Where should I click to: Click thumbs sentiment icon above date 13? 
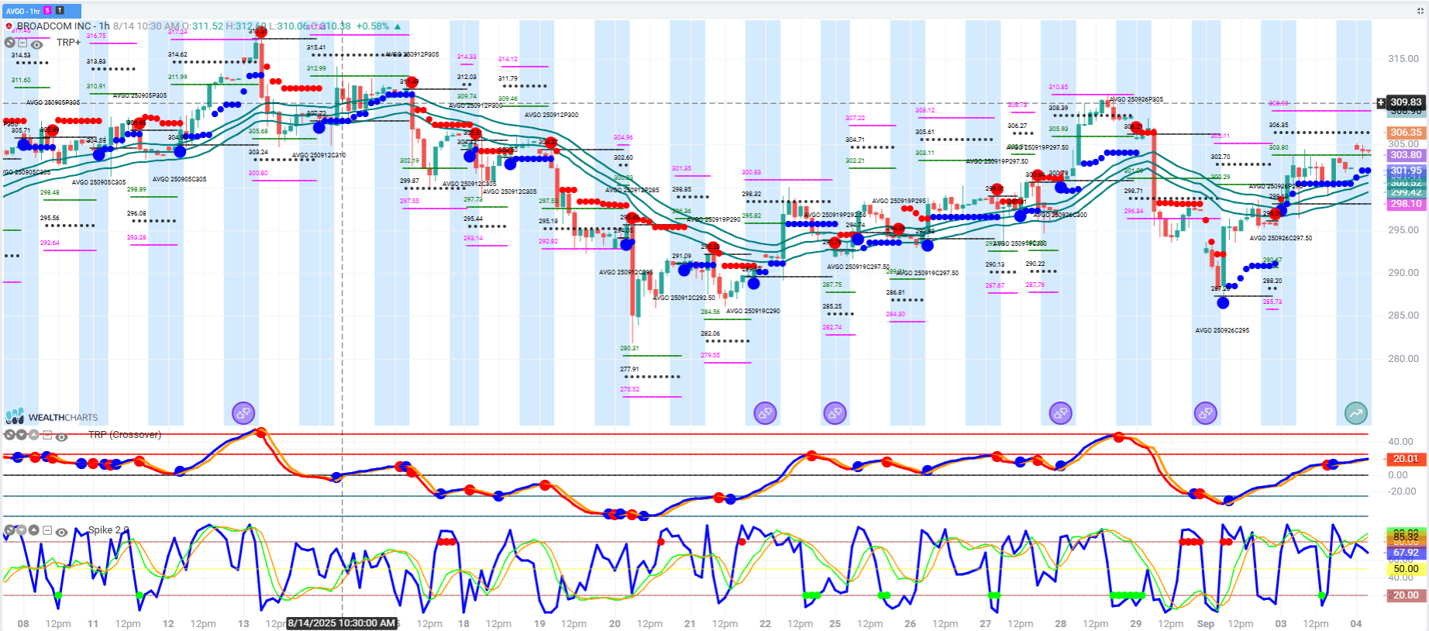(x=243, y=413)
